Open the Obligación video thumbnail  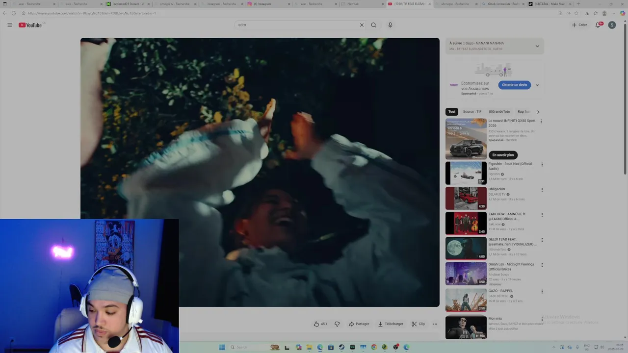pos(466,198)
